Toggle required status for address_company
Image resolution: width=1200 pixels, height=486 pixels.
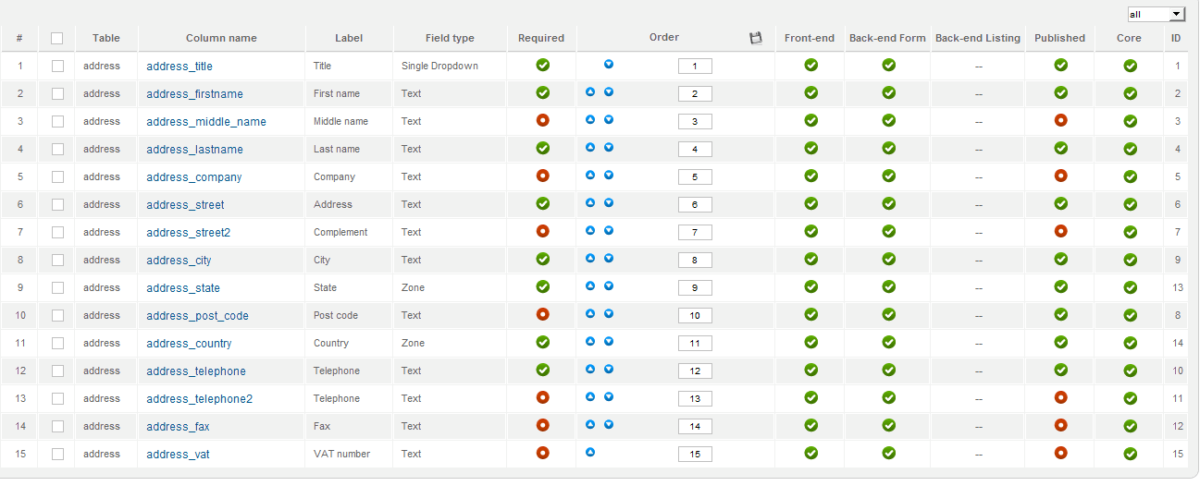coord(543,176)
